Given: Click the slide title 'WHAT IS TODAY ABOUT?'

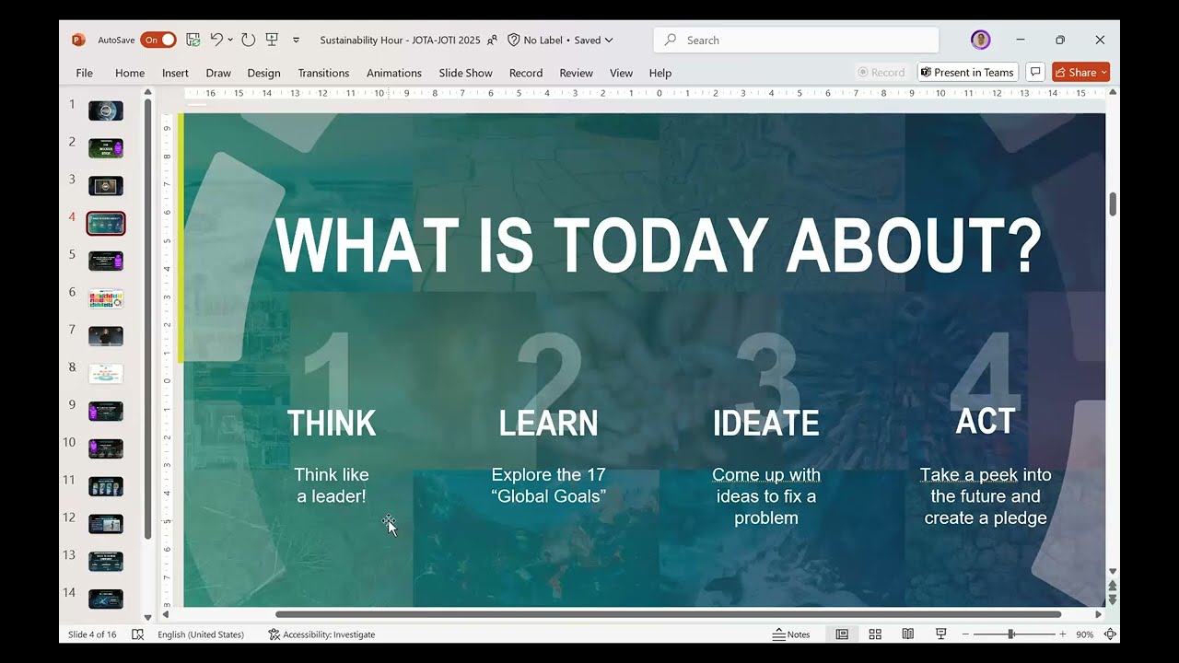Looking at the screenshot, I should point(659,245).
